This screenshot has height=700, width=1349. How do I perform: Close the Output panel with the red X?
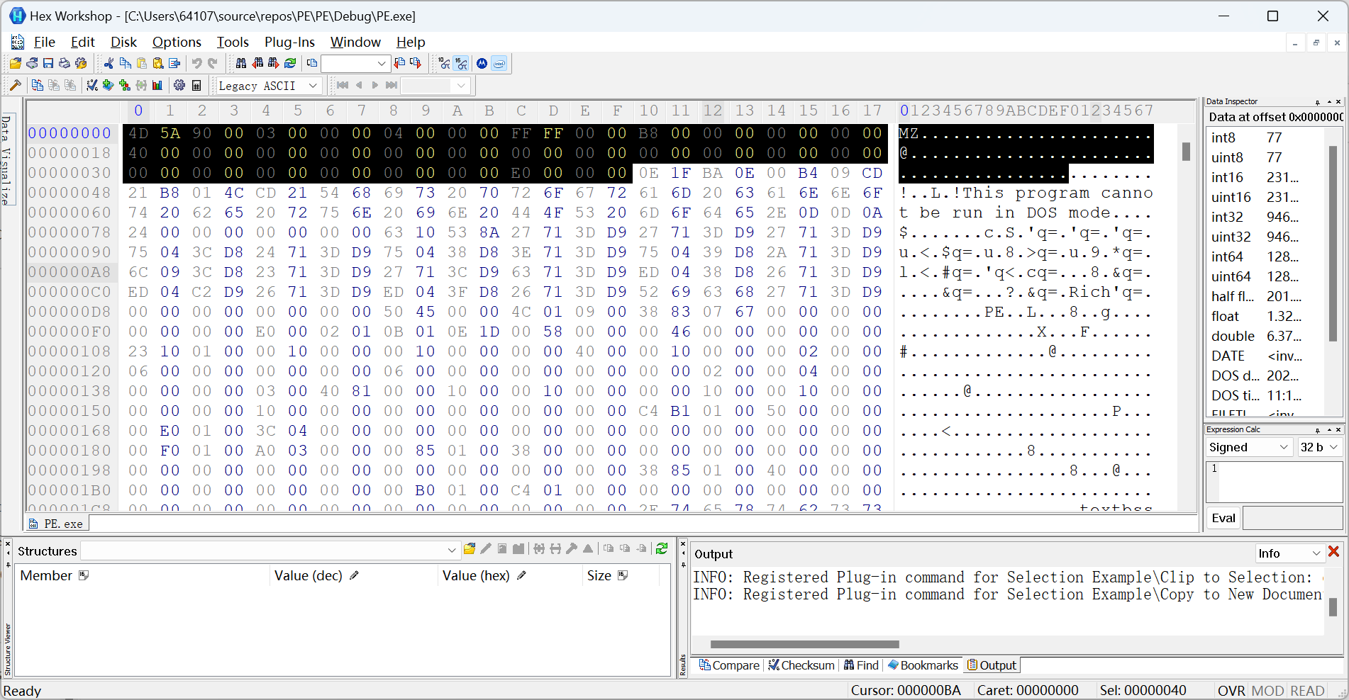click(1333, 552)
